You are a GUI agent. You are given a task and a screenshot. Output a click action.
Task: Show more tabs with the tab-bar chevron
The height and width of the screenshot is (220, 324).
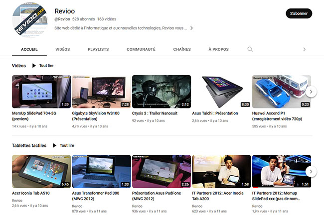(x=304, y=49)
